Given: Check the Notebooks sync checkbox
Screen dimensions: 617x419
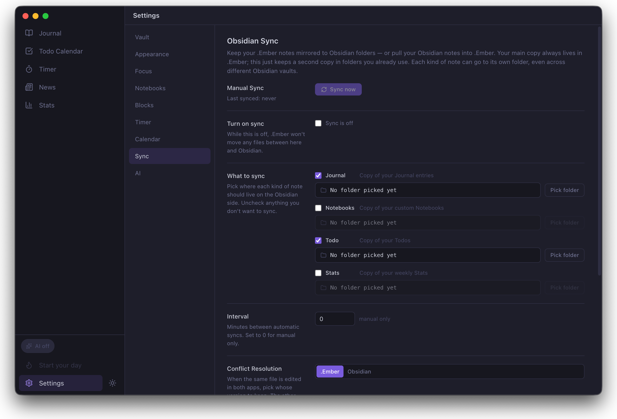Looking at the screenshot, I should pos(318,208).
